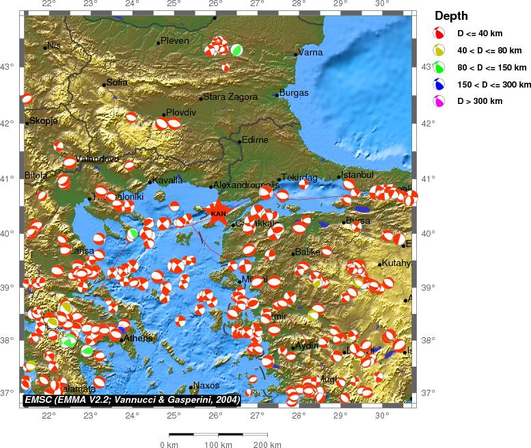Click the green beachball west of Varna
The image size is (531, 448).
point(236,50)
